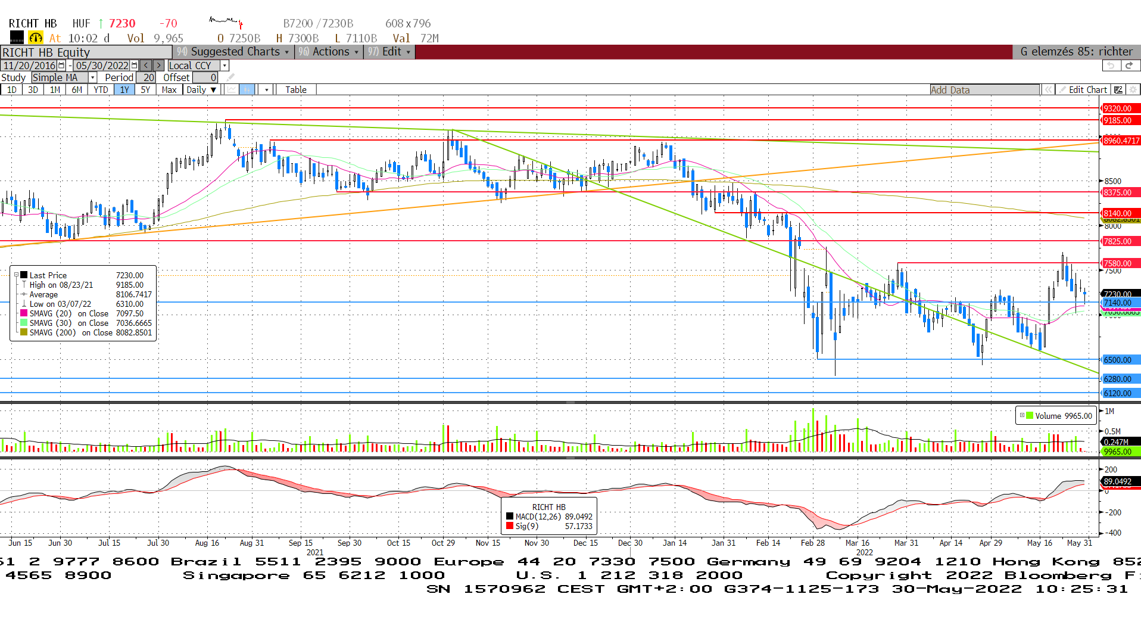Click the up arrow price indicator

pyautogui.click(x=101, y=23)
